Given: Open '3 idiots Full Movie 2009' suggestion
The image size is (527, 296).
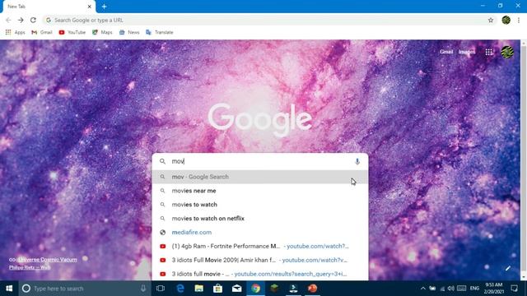Looking at the screenshot, I should click(x=260, y=260).
